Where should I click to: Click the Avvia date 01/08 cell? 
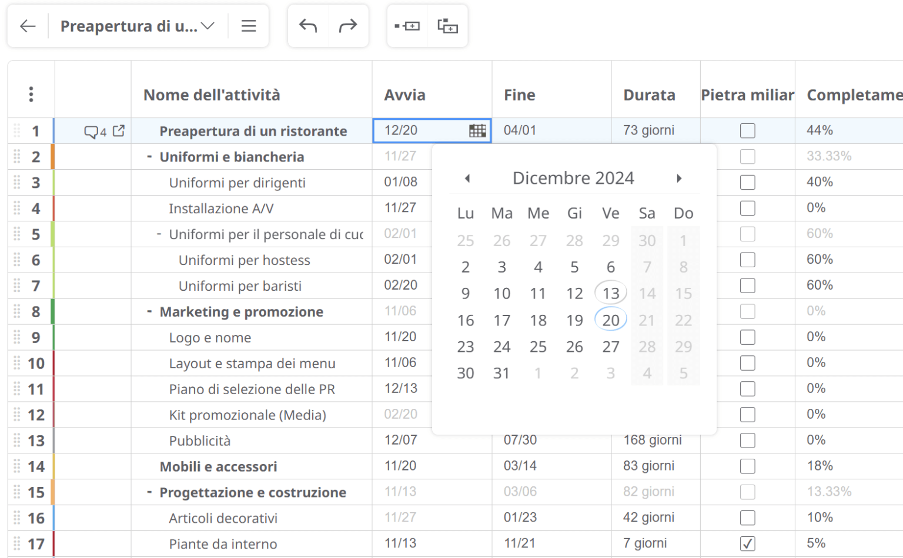[x=402, y=182]
